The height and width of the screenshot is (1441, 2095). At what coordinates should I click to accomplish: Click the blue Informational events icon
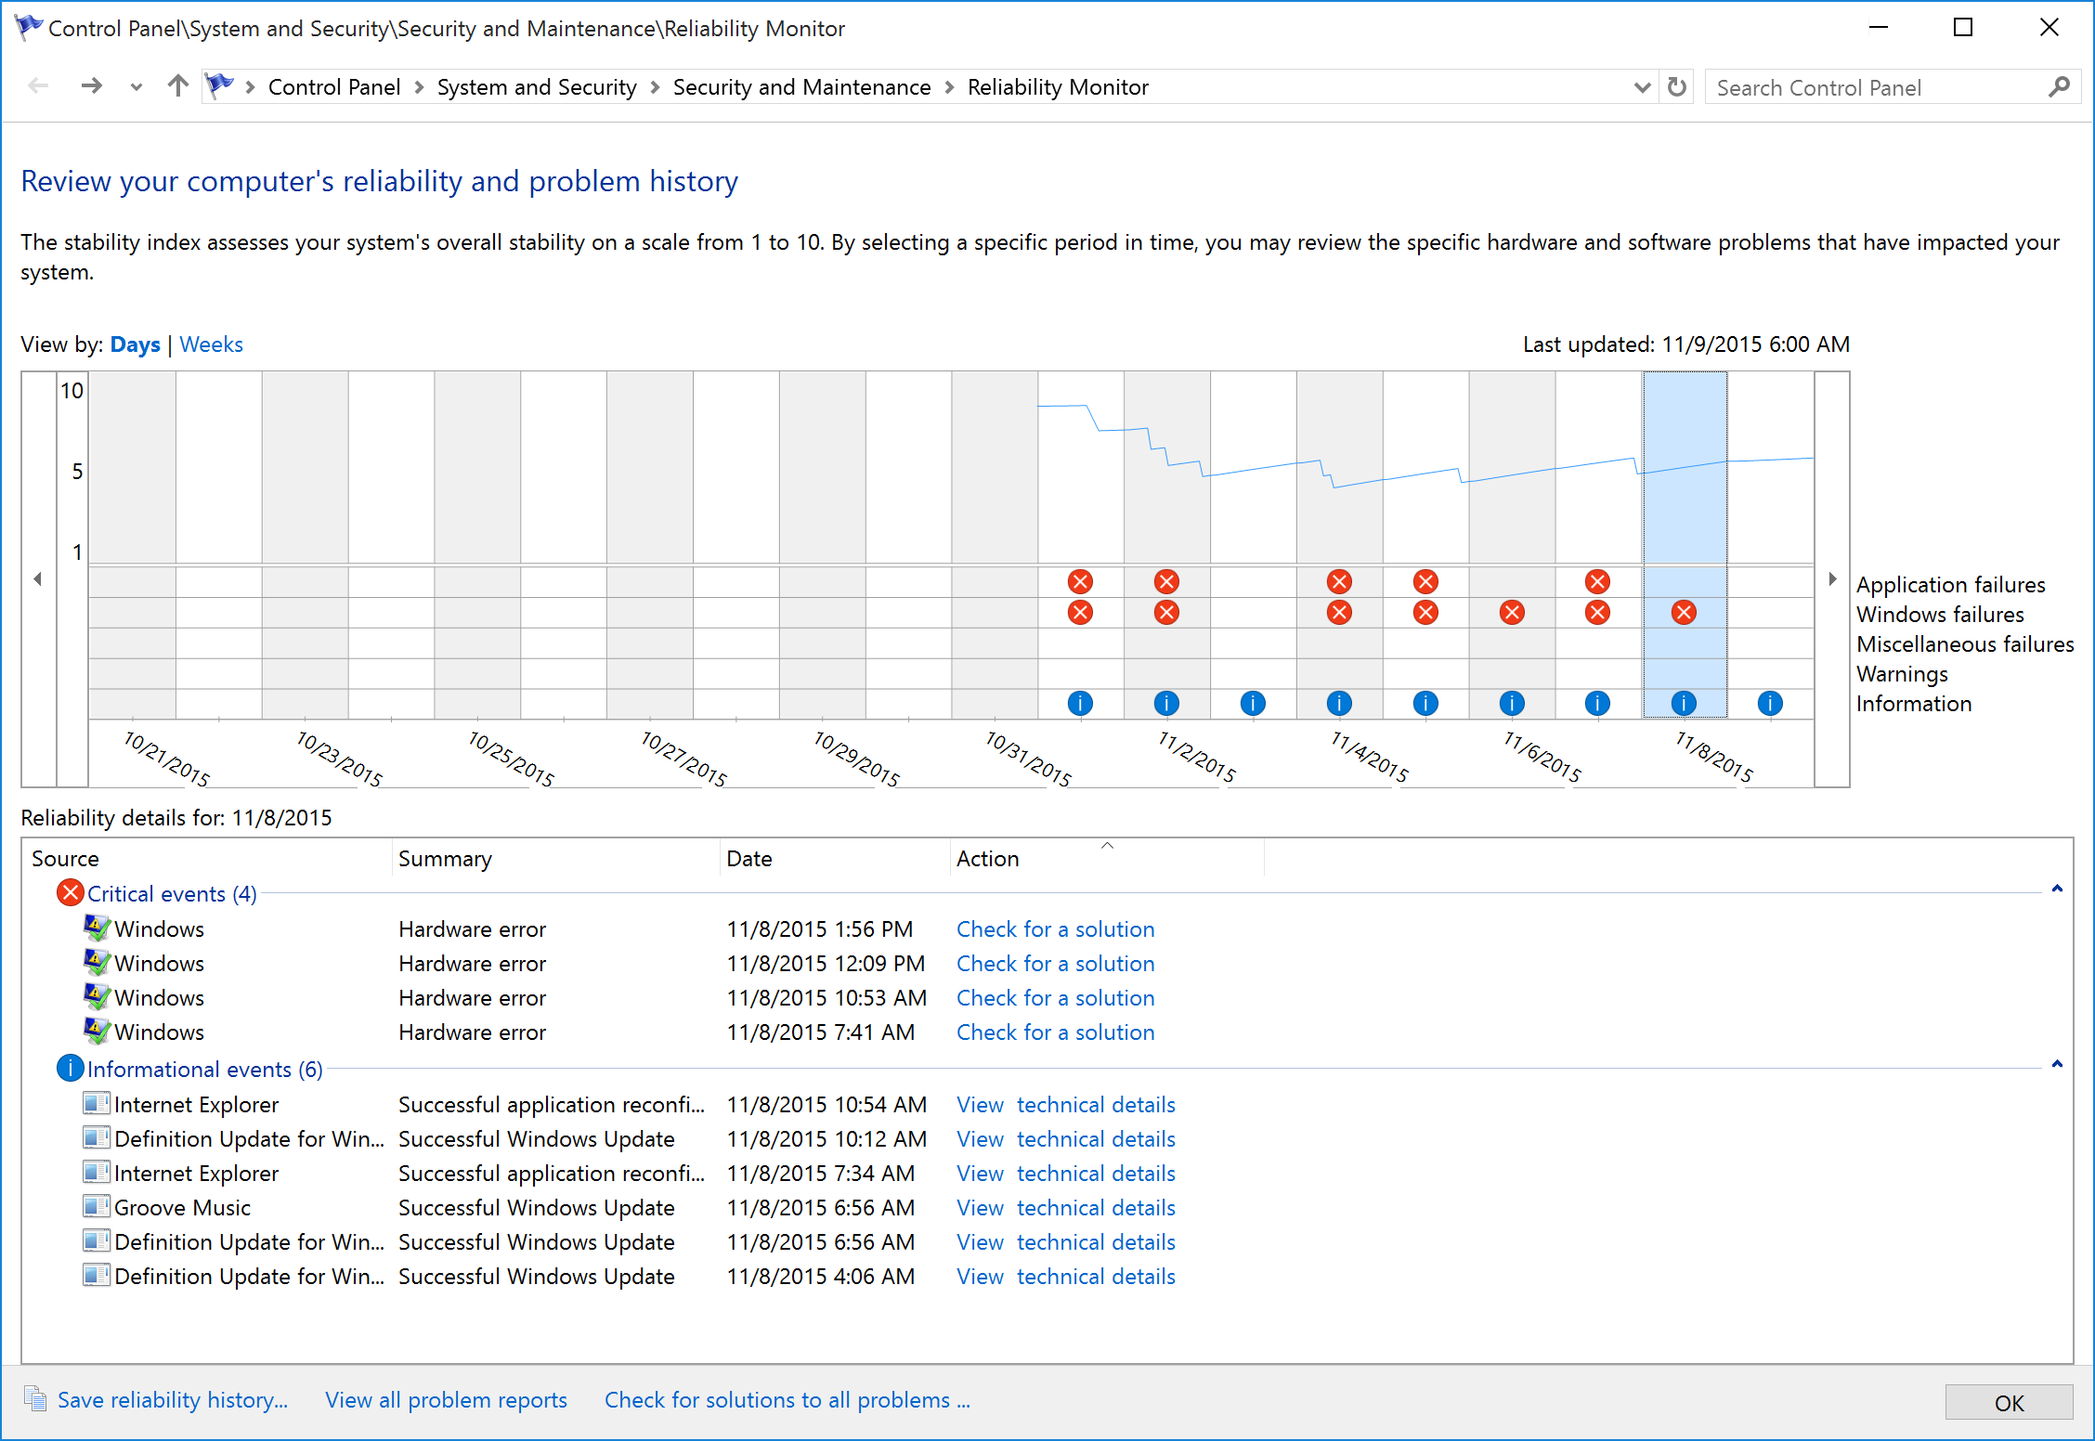point(70,1068)
